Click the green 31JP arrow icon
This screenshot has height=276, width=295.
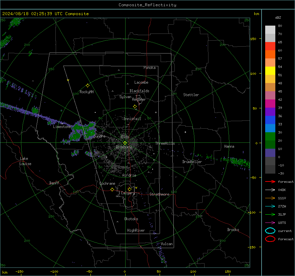tap(270, 214)
